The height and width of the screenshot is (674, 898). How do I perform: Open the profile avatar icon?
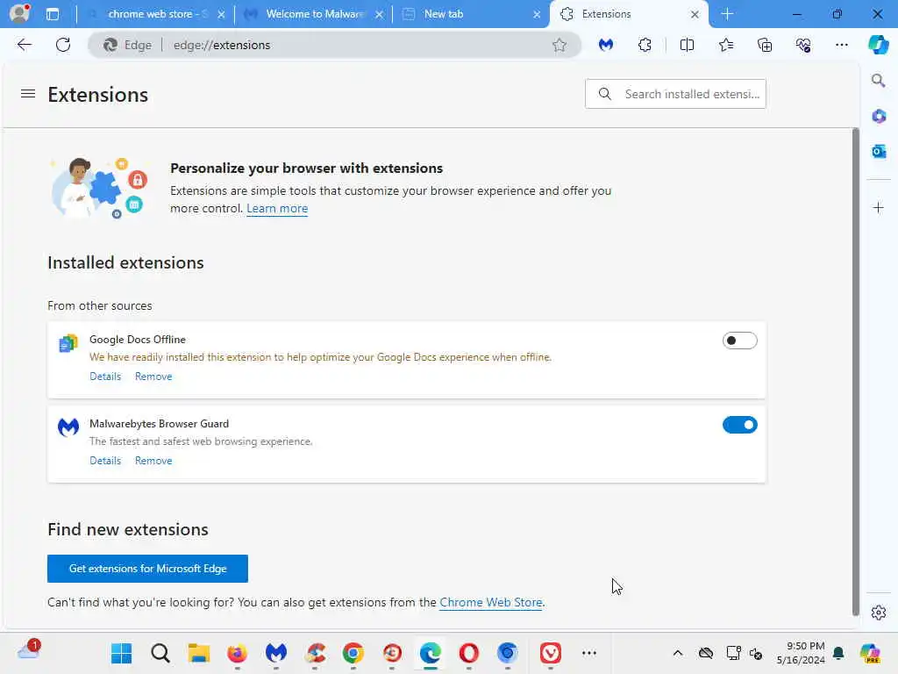[x=19, y=14]
